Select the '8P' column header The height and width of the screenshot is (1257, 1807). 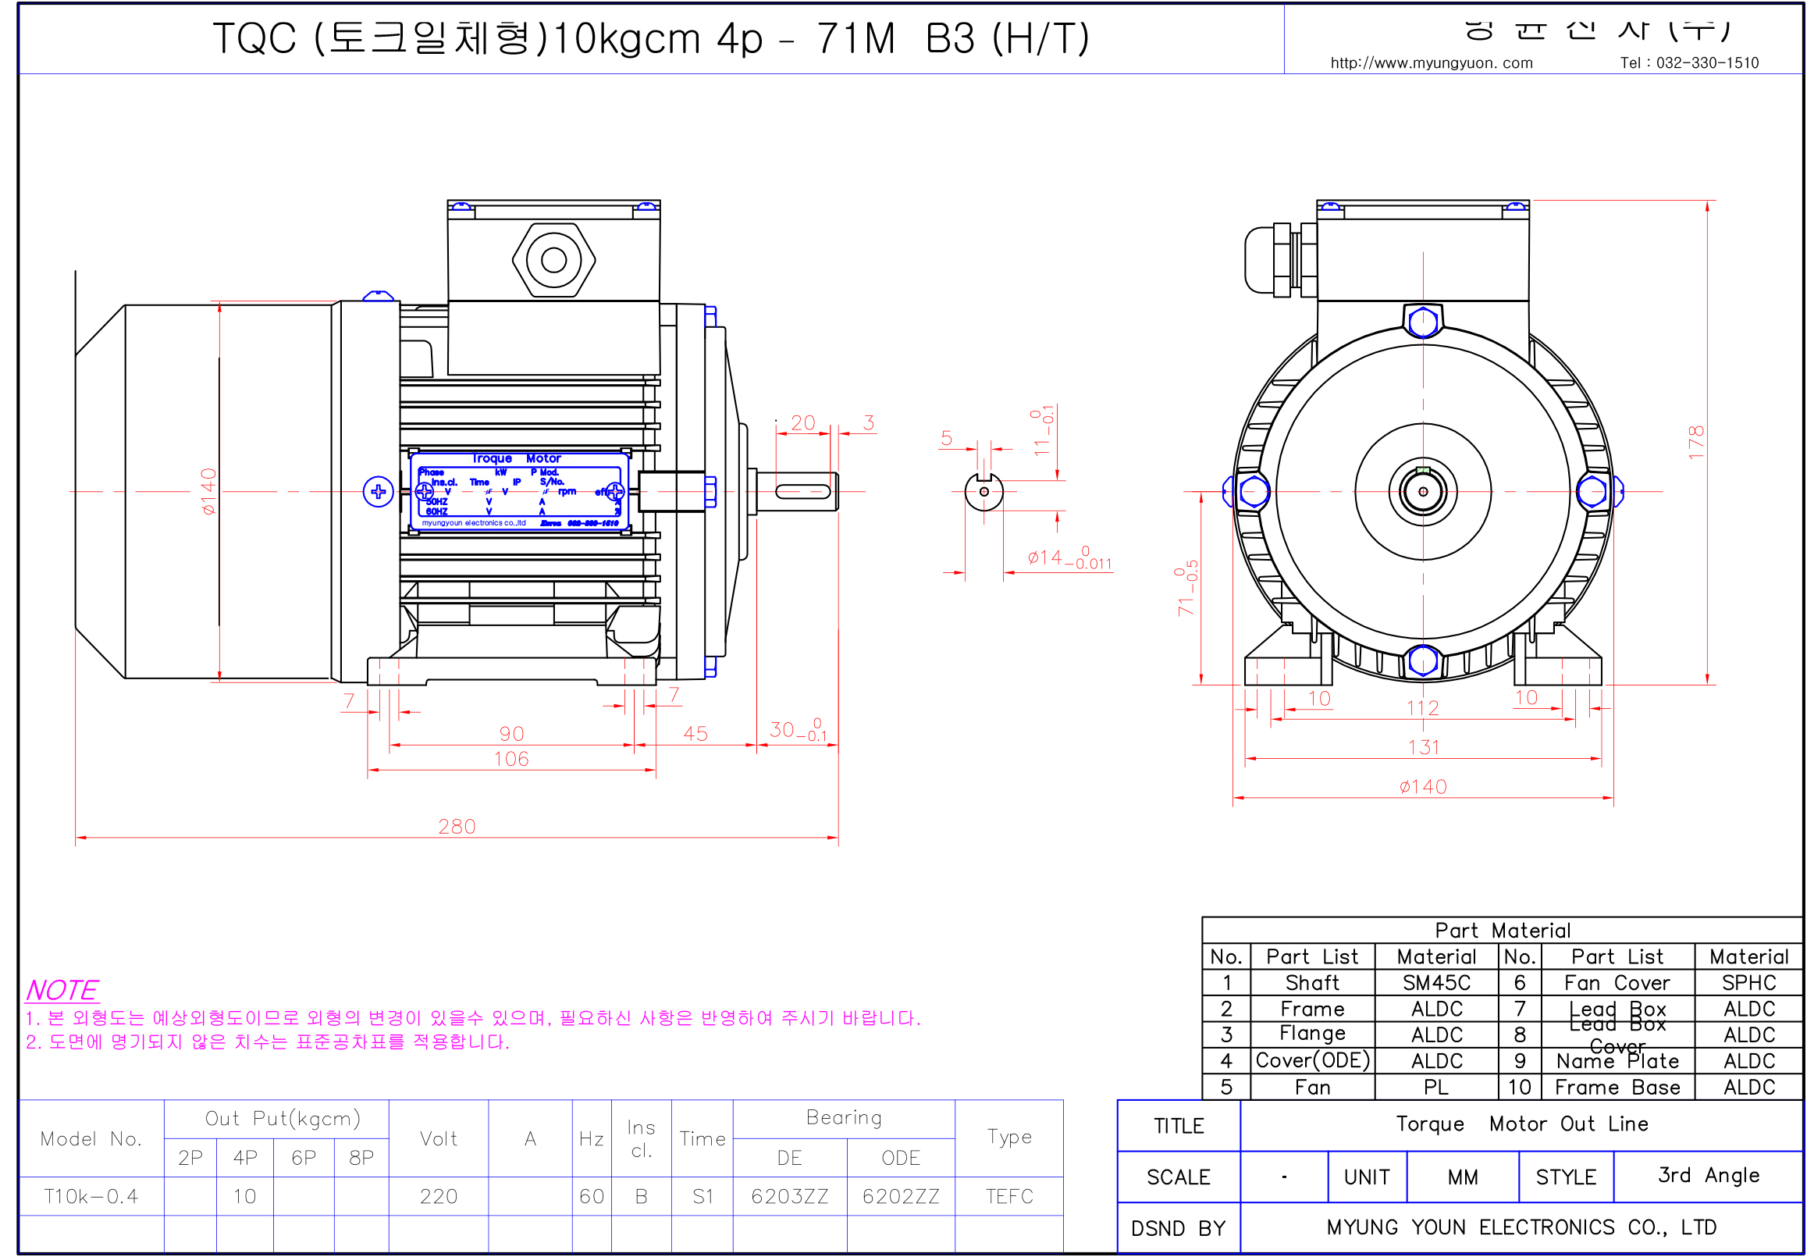click(x=361, y=1158)
